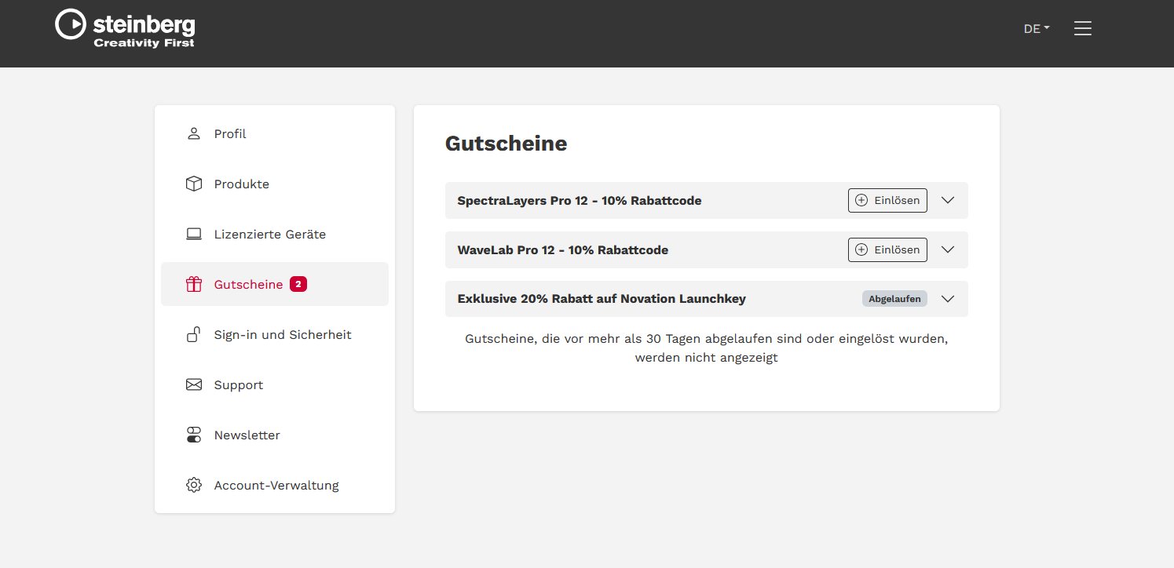Open the DE language dropdown
Screen dimensions: 1174x568
(x=1037, y=28)
